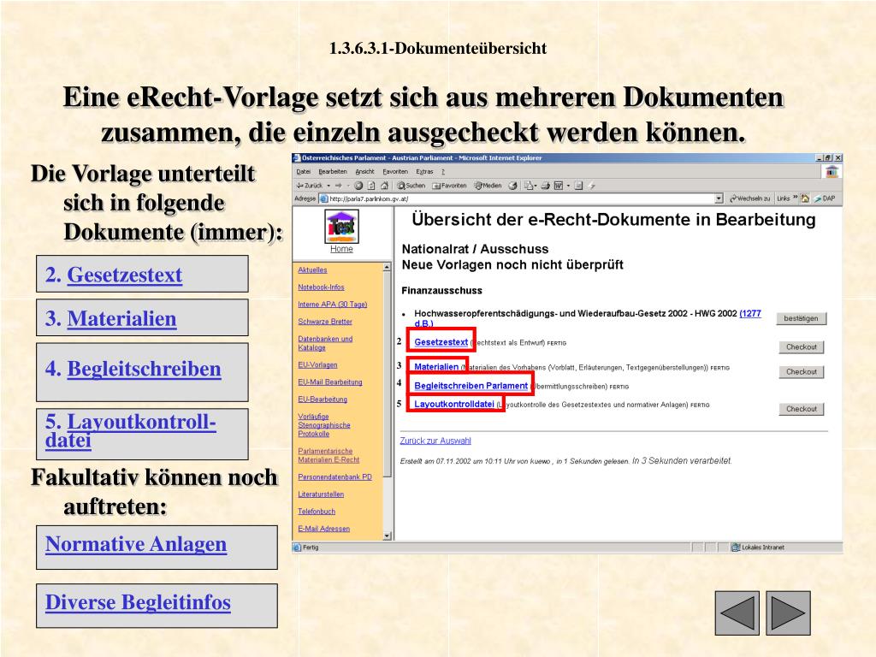Click the bestätigen button
The height and width of the screenshot is (657, 876).
coord(801,318)
